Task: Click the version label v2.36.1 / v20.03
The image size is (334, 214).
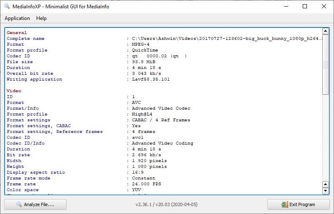Action: 167,204
